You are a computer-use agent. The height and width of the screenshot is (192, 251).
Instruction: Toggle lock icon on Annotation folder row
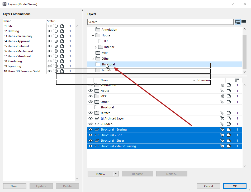222,85
